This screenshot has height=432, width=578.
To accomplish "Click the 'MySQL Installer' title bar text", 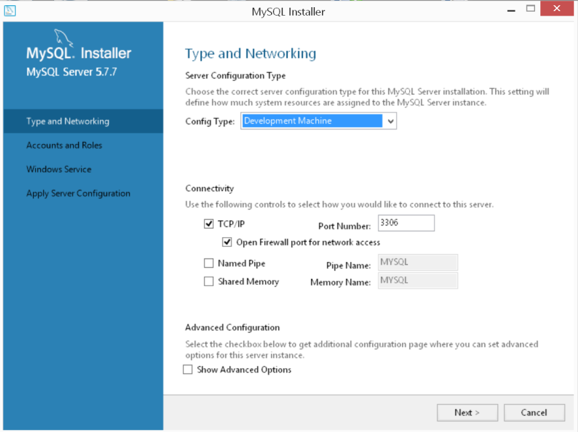I will pyautogui.click(x=288, y=12).
